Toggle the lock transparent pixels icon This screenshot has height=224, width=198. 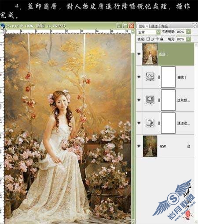coord(148,39)
